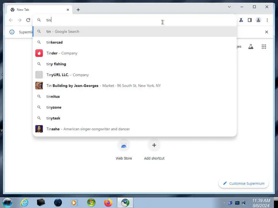Open the Web Store shortcut
The height and width of the screenshot is (208, 278).
click(x=124, y=150)
